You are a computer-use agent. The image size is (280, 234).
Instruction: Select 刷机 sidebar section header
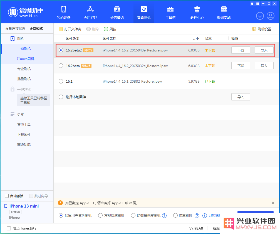[x=17, y=39]
